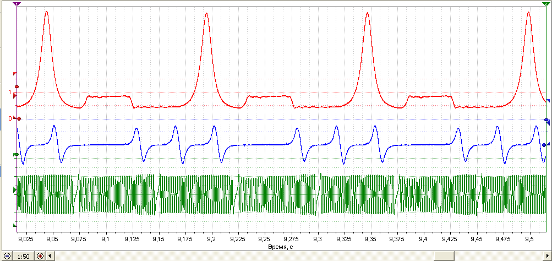Click the 'Время, с' axis caption
Screen dimensions: 552x261
(x=281, y=247)
